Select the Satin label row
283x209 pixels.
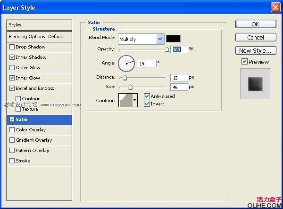(x=39, y=120)
